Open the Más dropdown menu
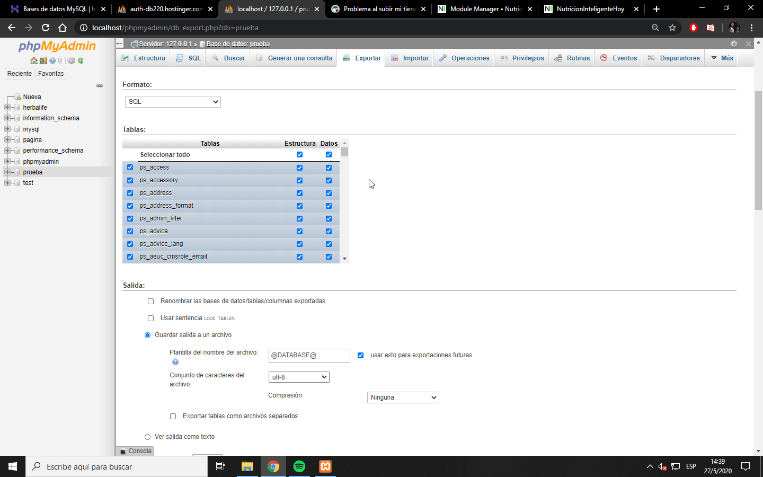Image resolution: width=763 pixels, height=477 pixels. point(722,58)
